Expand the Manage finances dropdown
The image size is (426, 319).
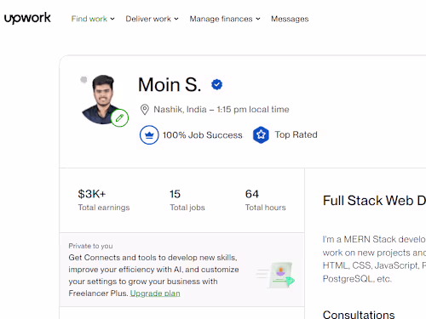pos(258,19)
